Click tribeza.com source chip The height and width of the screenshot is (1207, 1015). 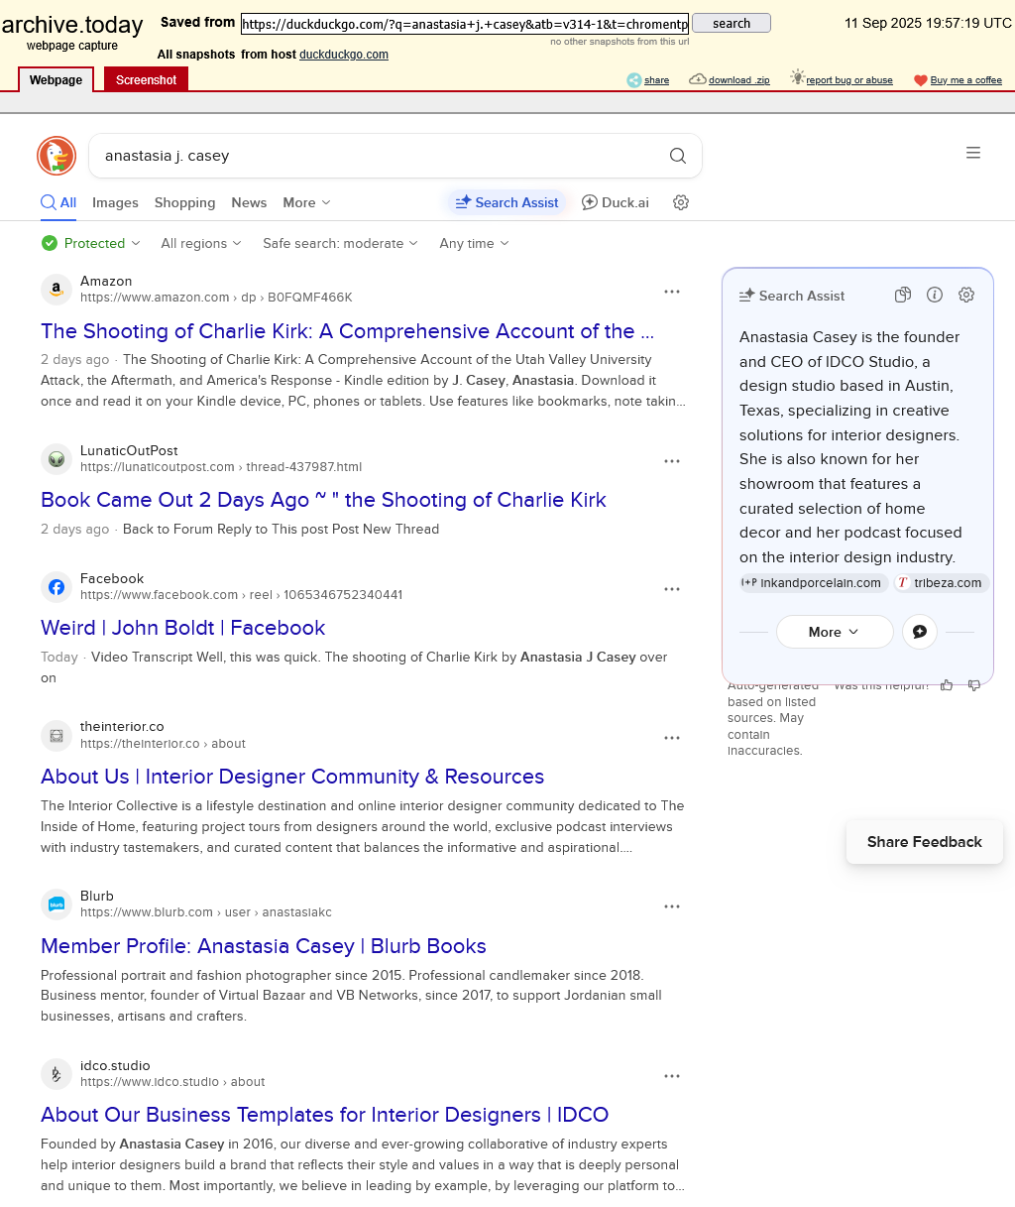pos(941,583)
